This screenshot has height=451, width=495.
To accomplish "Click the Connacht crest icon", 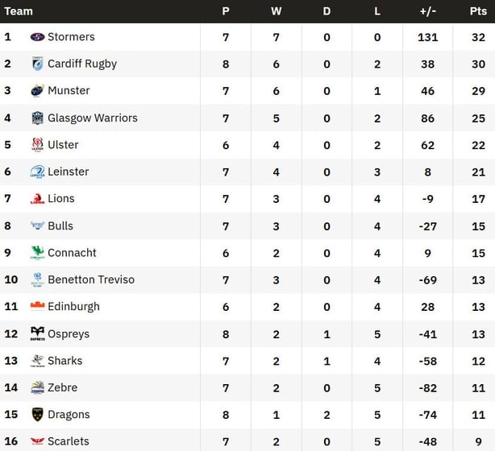I will pos(37,253).
